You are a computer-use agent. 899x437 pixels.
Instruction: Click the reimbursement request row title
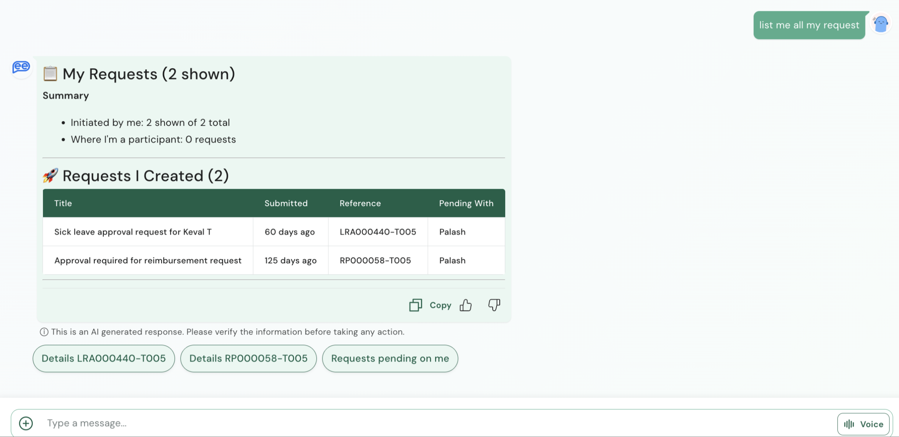tap(148, 261)
